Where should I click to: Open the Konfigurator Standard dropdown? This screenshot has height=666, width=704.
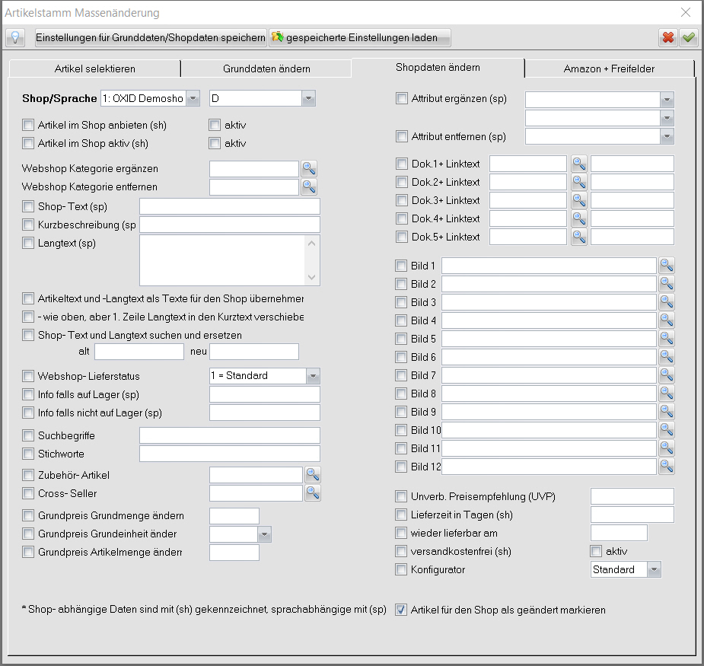coord(655,570)
